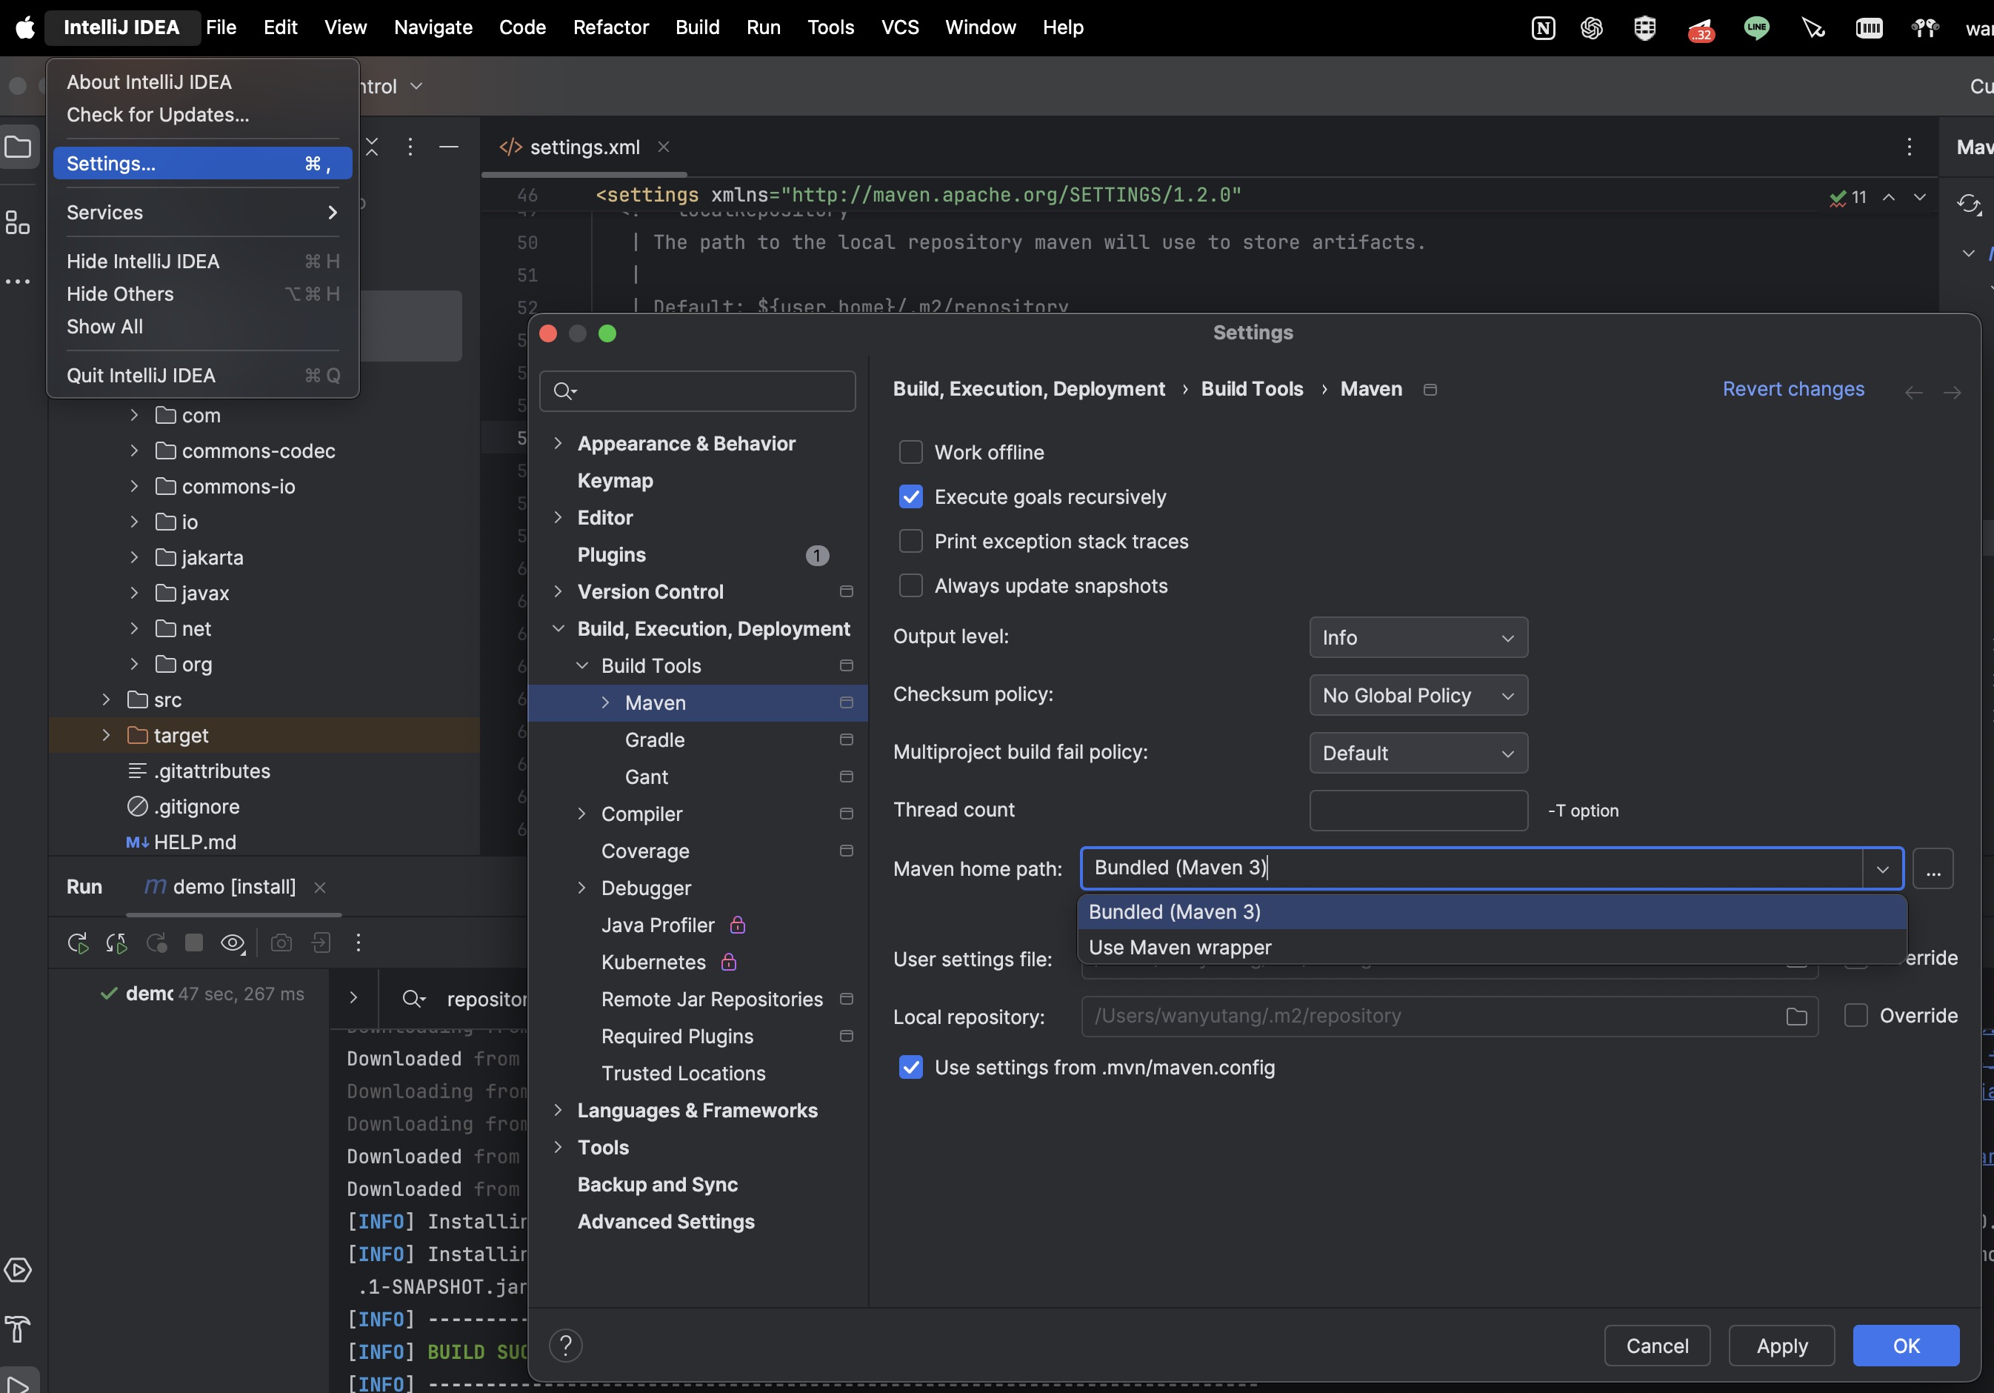Expand the target folder in project tree
The height and width of the screenshot is (1393, 1994).
point(106,735)
